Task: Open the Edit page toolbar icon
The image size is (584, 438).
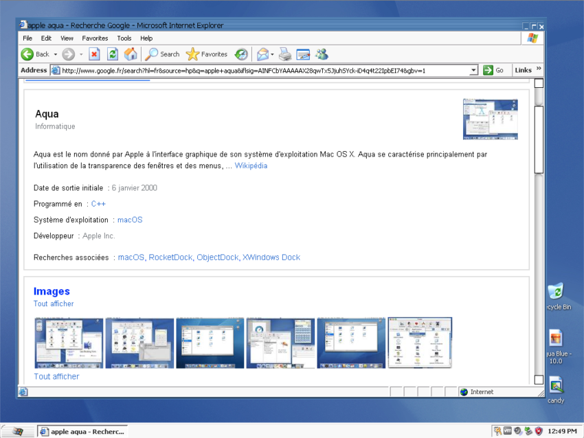Action: pyautogui.click(x=303, y=54)
